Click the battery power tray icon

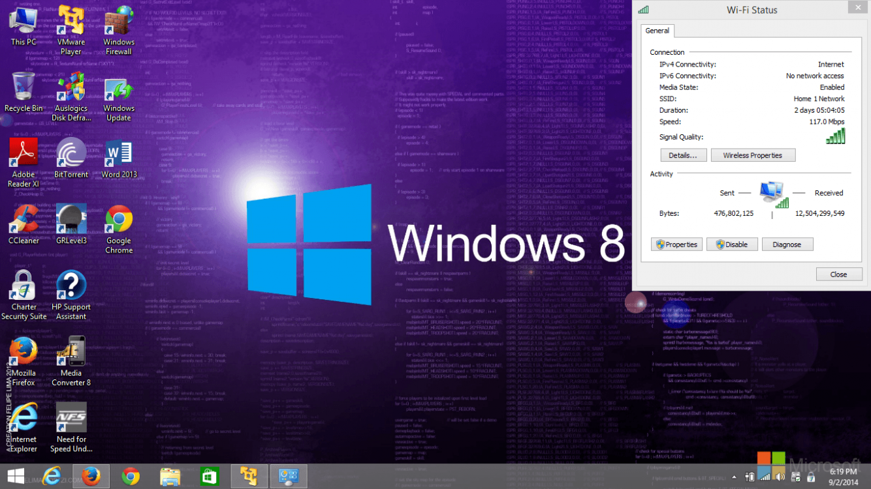pyautogui.click(x=750, y=477)
